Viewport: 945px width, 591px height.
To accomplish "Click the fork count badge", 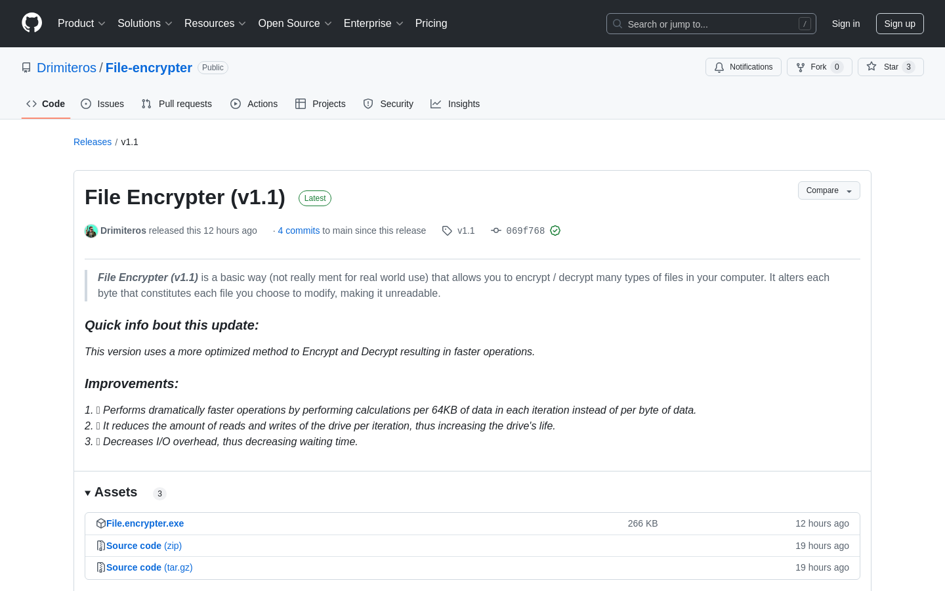I will 837,67.
